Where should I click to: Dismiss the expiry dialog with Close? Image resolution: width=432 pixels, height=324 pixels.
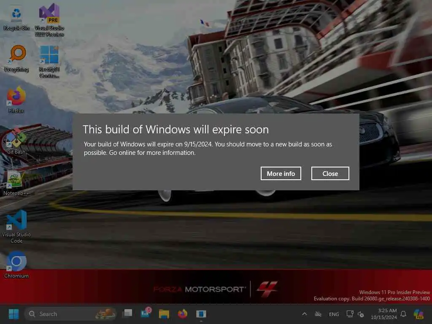coord(330,173)
